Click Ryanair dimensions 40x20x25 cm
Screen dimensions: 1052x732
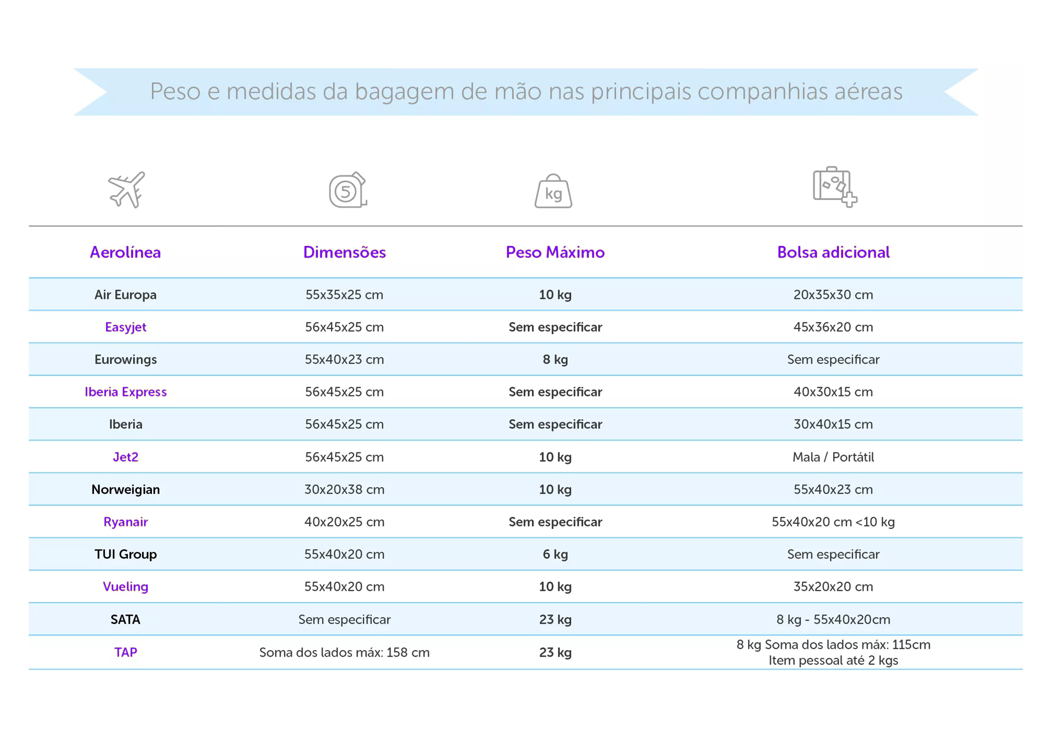345,522
